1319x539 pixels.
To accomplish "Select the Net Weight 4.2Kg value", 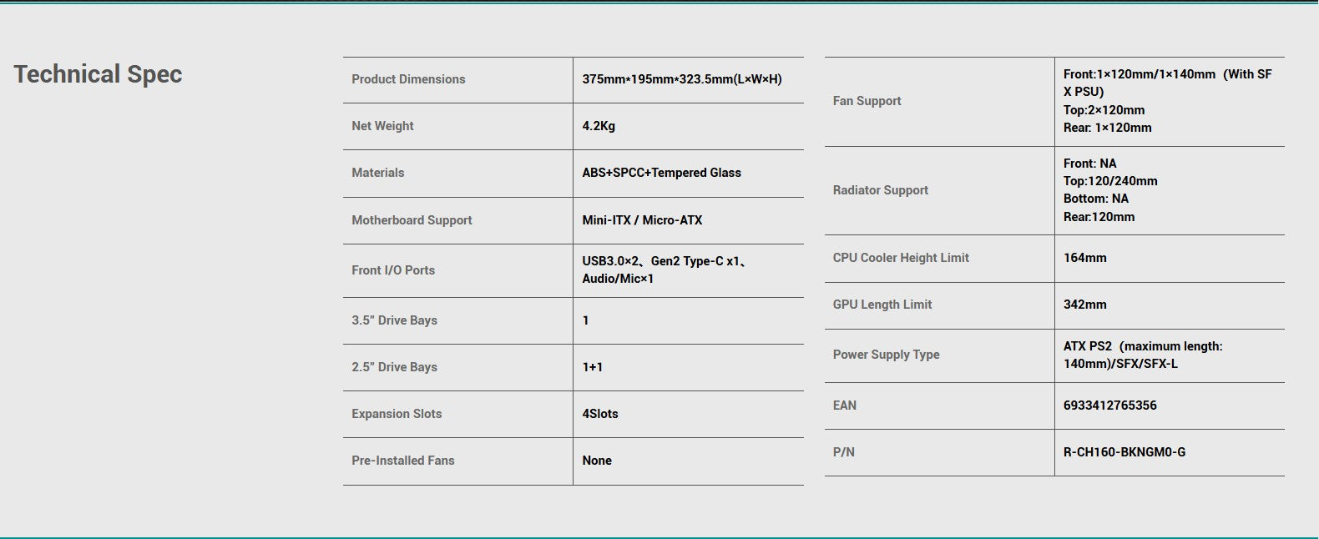I will 599,126.
